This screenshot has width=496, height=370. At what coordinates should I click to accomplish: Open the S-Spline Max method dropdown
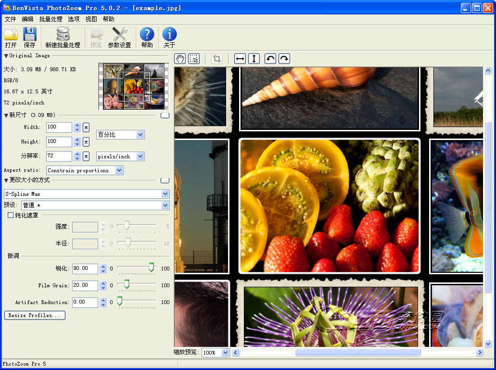[x=165, y=194]
